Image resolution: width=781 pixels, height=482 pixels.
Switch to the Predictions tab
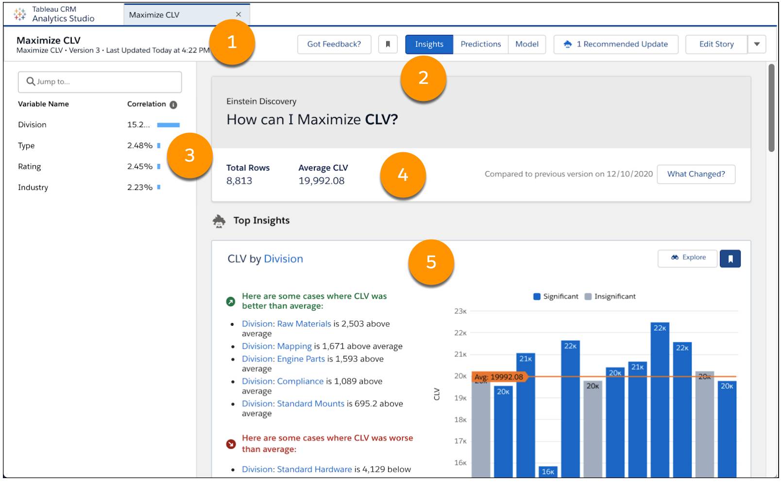coord(481,44)
